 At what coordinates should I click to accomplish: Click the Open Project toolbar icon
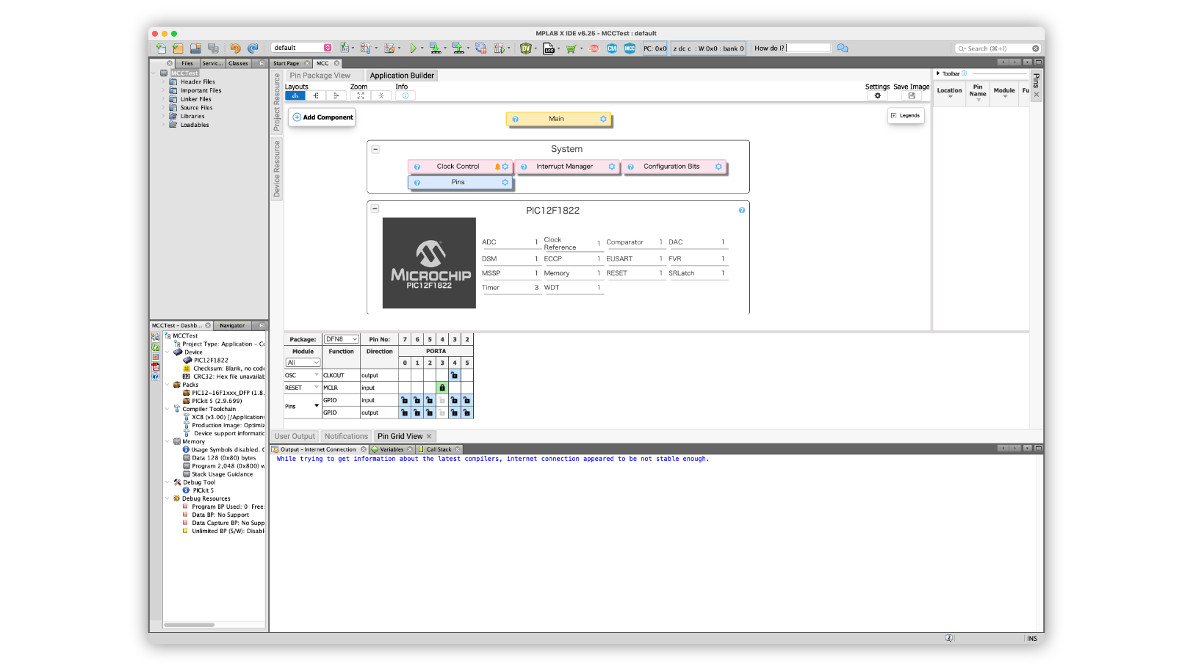coord(195,48)
